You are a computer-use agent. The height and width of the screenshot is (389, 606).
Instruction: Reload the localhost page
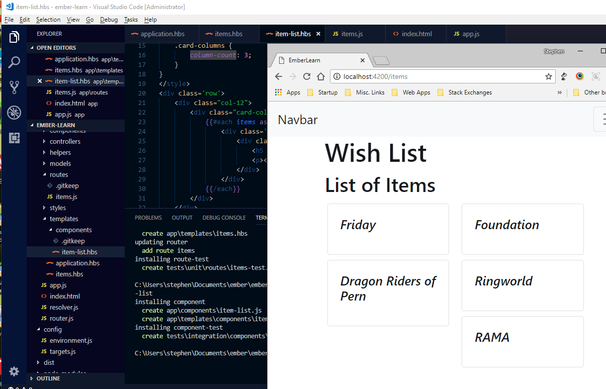[x=306, y=76]
